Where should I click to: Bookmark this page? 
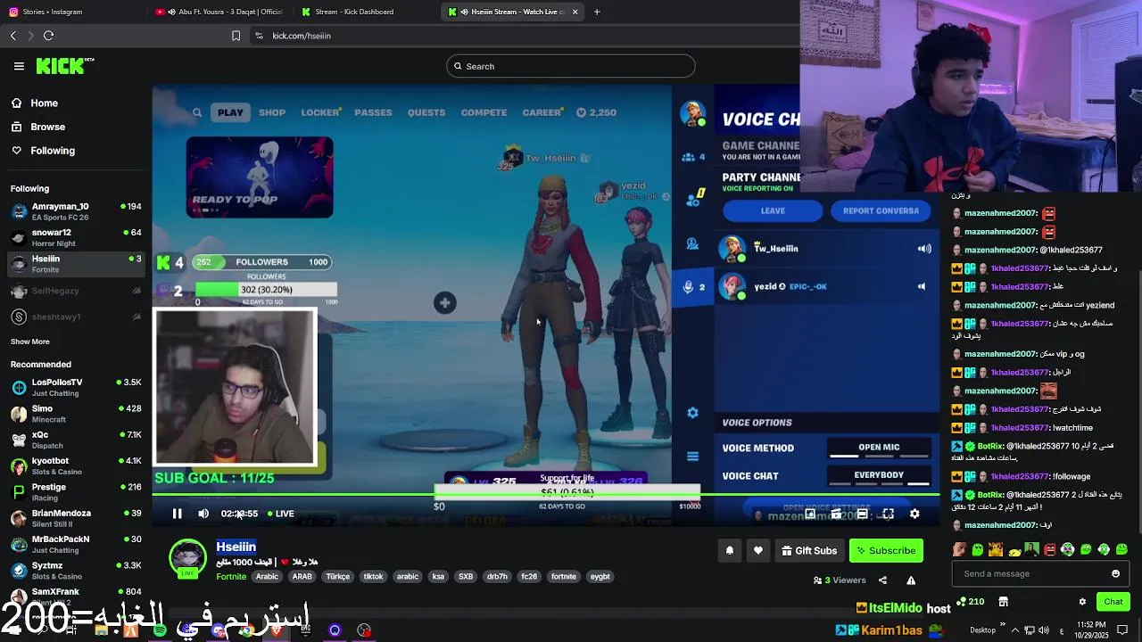click(x=236, y=36)
